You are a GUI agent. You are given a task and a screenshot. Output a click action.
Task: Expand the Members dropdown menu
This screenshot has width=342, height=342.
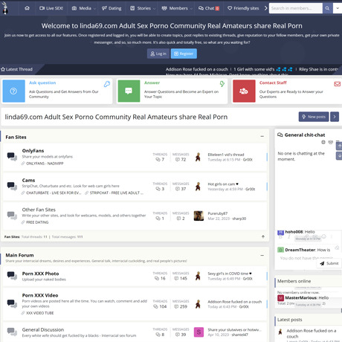[x=177, y=8]
